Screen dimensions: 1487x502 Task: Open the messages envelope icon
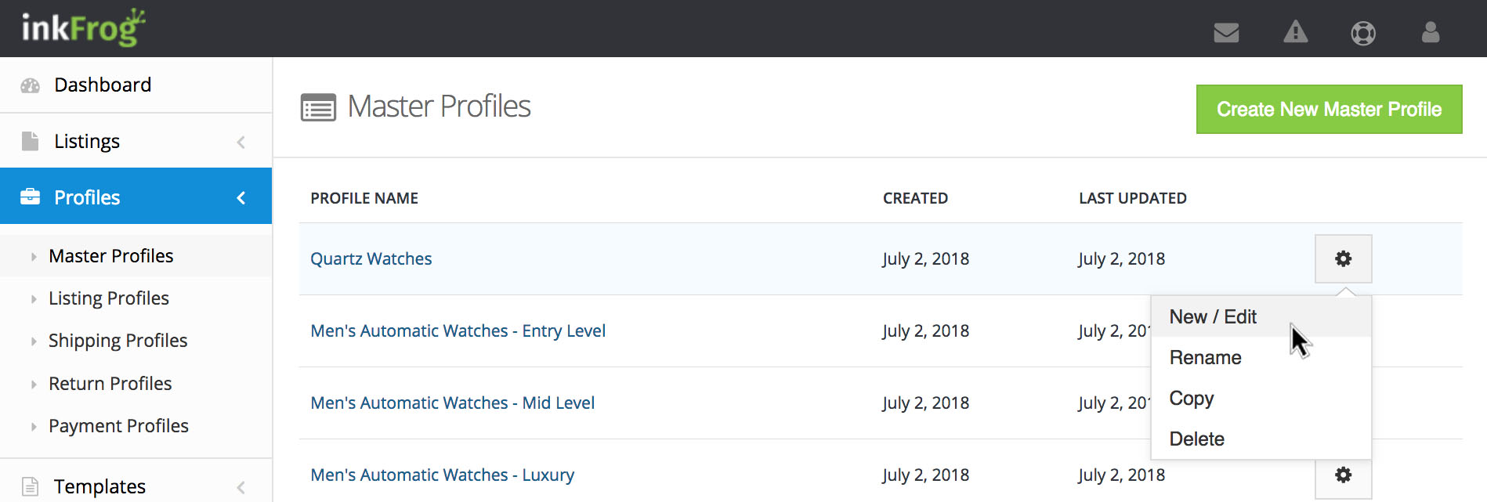click(x=1226, y=33)
